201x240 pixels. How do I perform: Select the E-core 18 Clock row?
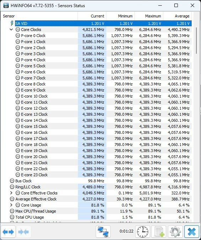tap(103, 145)
